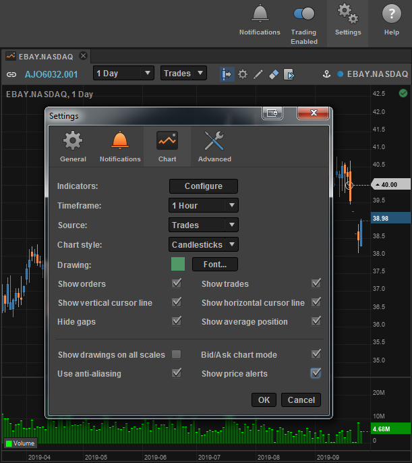Toggle the Trading Enabled switch
Image resolution: width=412 pixels, height=463 pixels.
pos(303,13)
